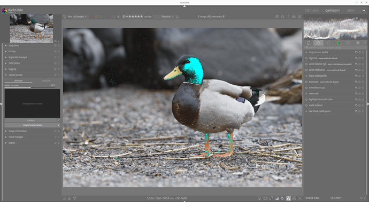Viewport: 369px width, 202px height.
Task: Open the quick access panel tab
Action: 308,43
